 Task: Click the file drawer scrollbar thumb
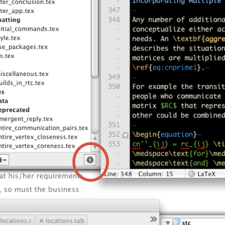click(95, 39)
